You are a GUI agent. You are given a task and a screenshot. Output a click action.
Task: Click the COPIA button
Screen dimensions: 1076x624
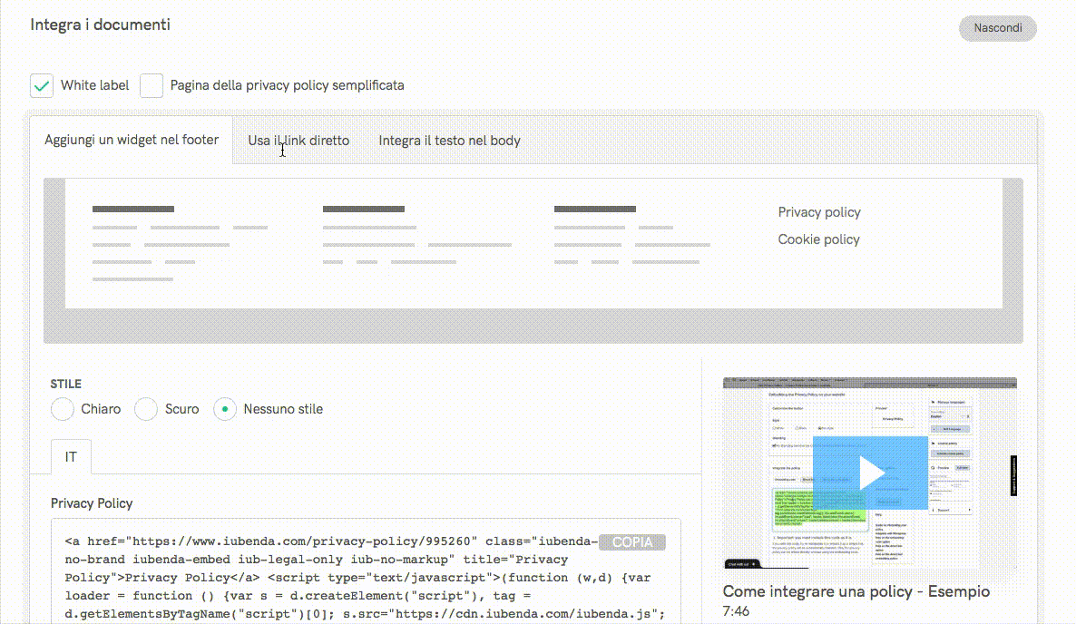coord(632,542)
